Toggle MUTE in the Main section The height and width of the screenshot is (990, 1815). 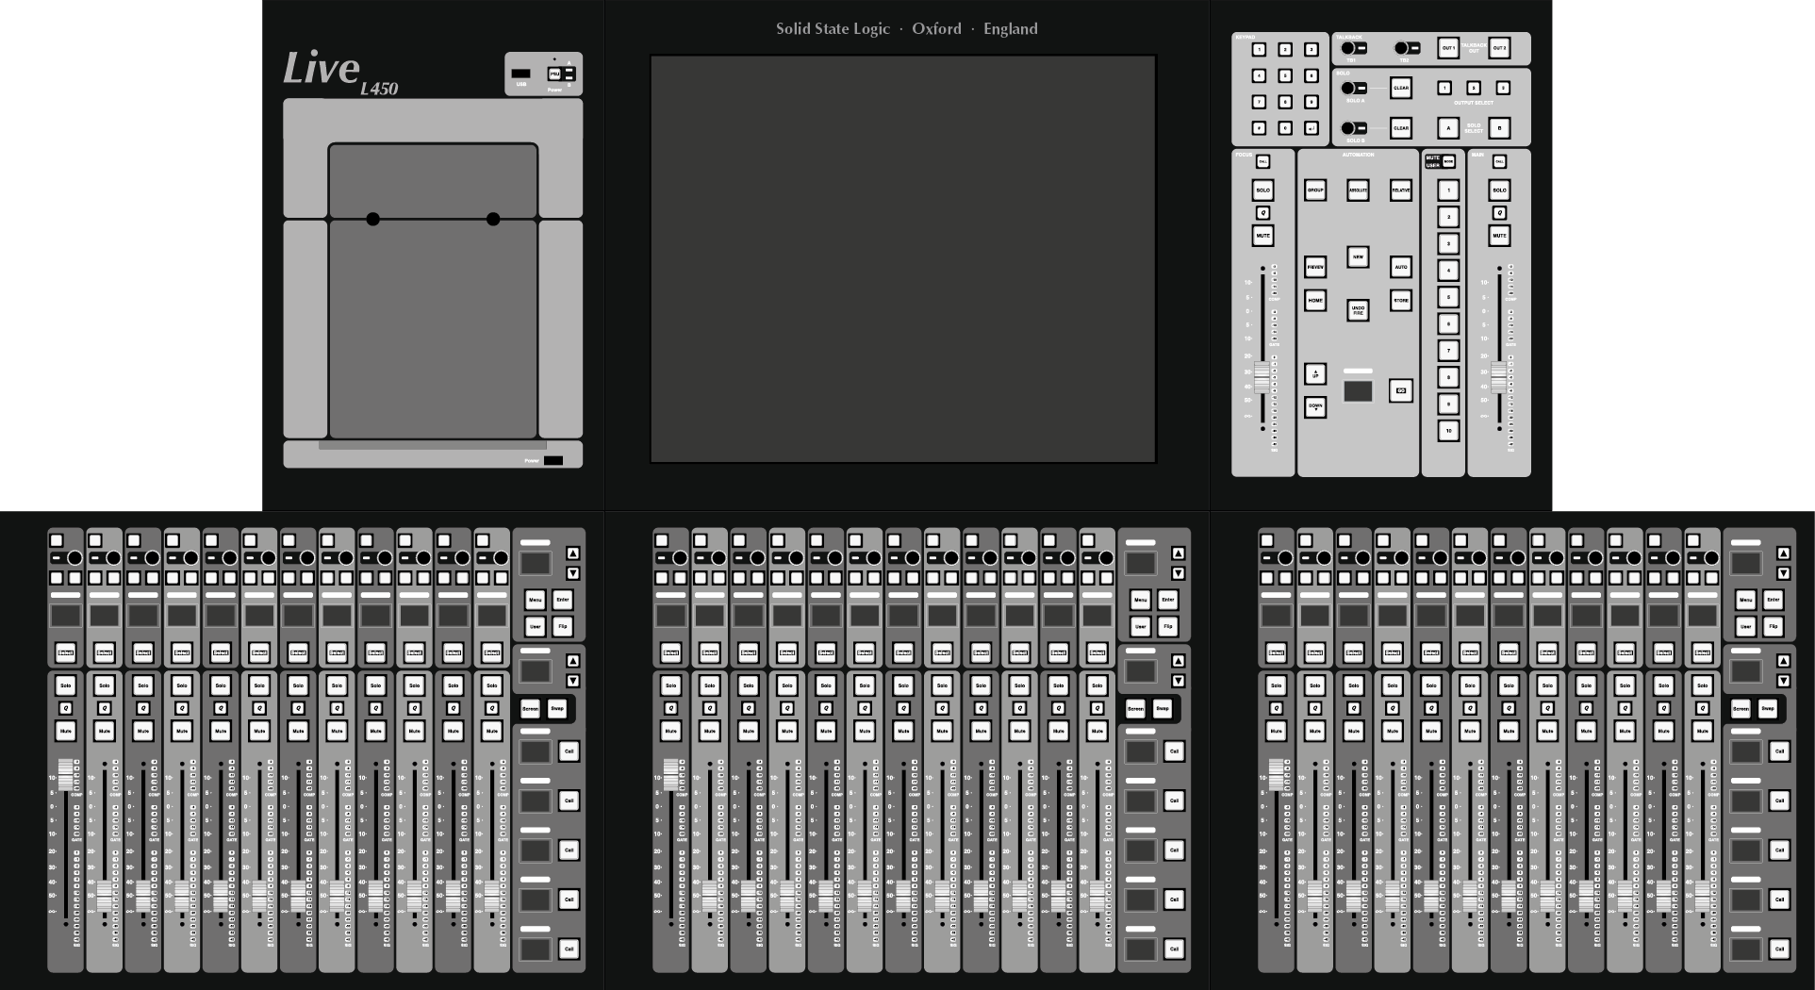coord(1500,236)
